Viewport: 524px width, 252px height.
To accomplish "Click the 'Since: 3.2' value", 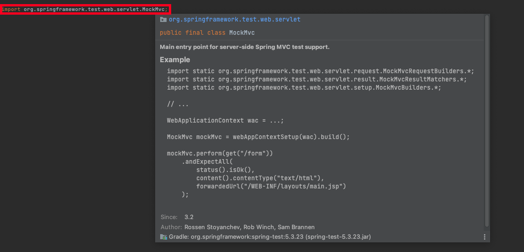I will pyautogui.click(x=189, y=217).
